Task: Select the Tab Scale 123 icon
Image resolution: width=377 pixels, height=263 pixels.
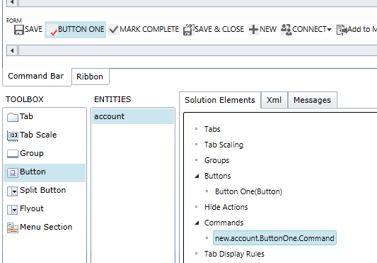Action: coord(13,136)
